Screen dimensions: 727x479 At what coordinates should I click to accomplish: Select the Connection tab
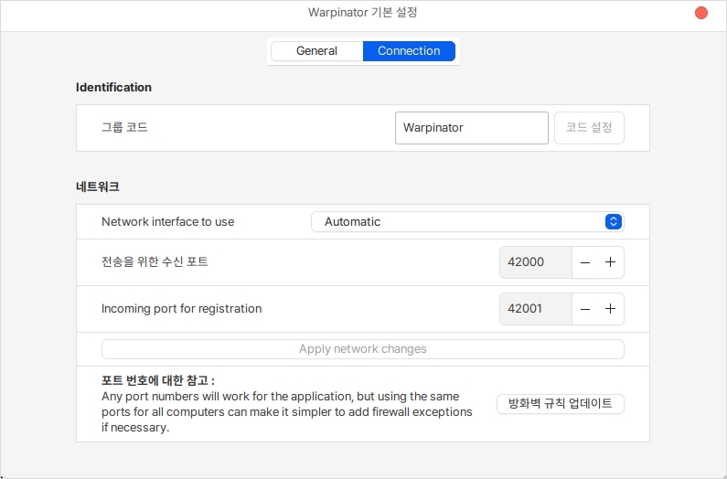tap(409, 51)
